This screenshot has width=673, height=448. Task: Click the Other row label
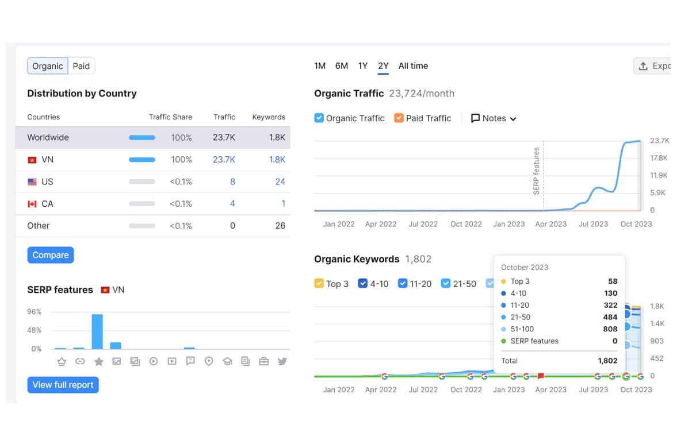(39, 226)
